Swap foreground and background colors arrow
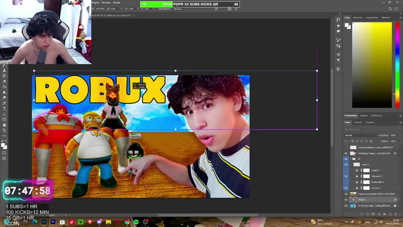 click(6, 141)
